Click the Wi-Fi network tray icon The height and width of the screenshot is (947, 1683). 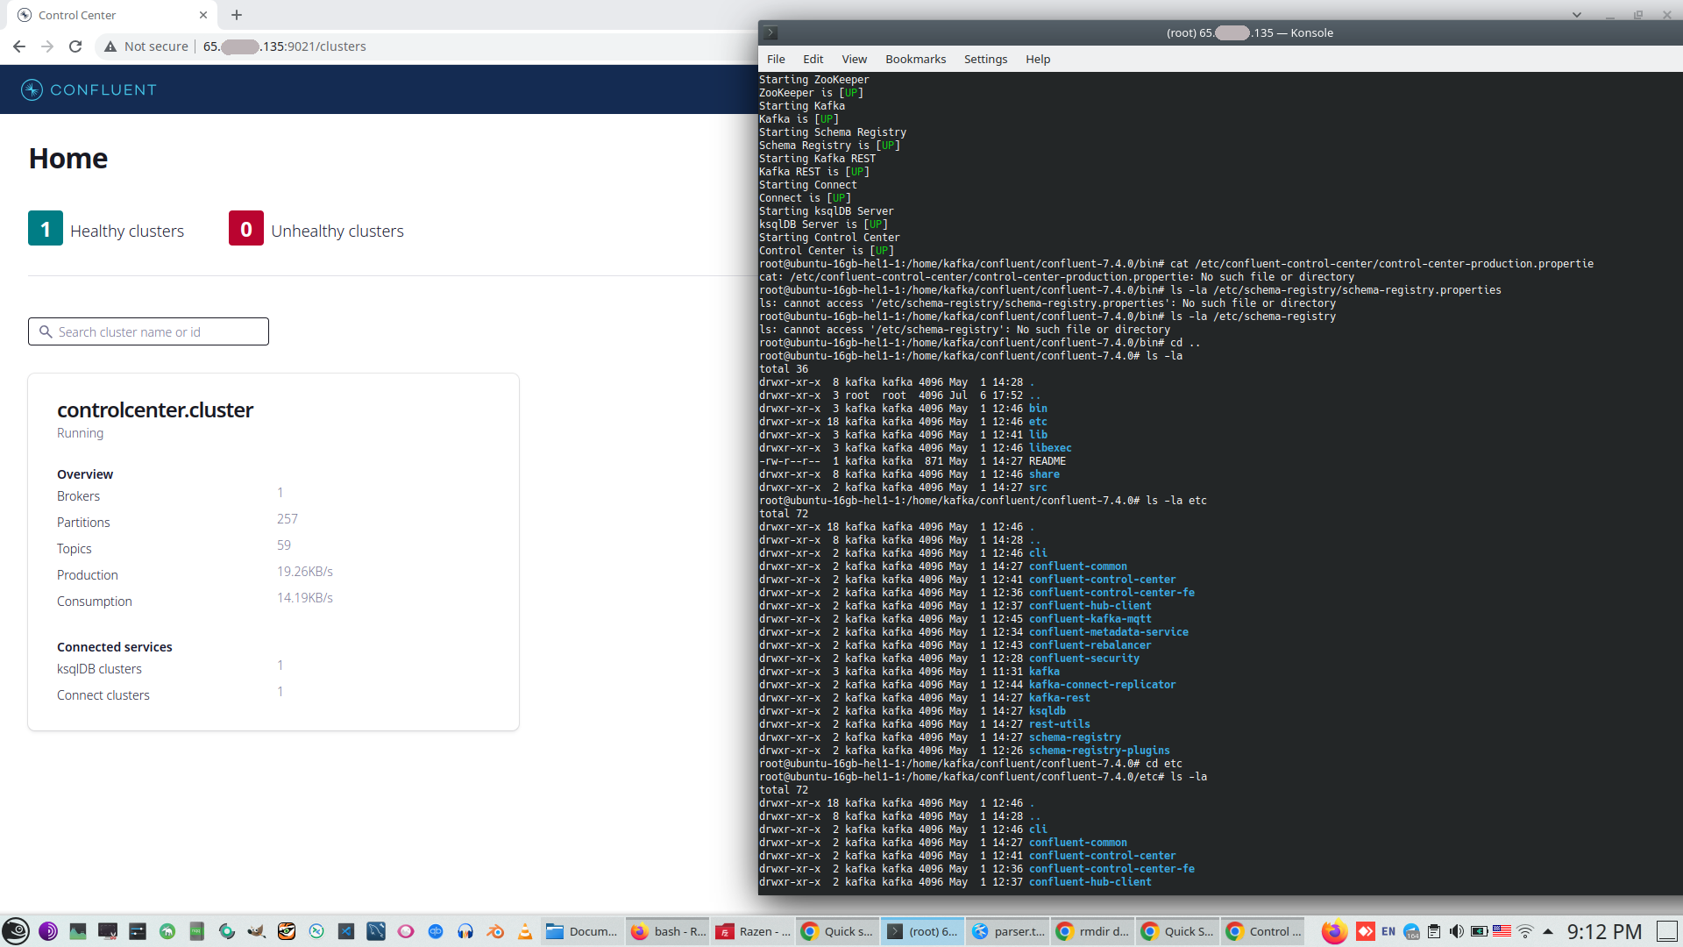1525,931
